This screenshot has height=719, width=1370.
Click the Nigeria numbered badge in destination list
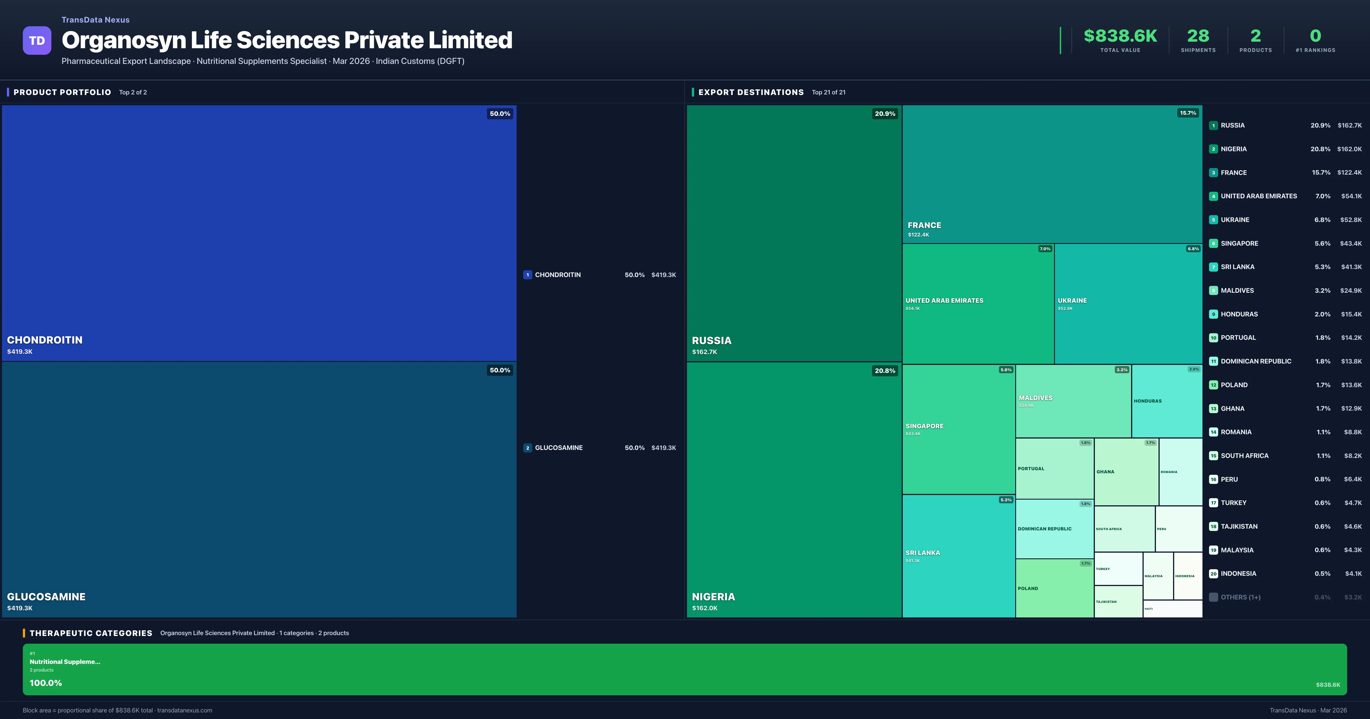click(1213, 149)
